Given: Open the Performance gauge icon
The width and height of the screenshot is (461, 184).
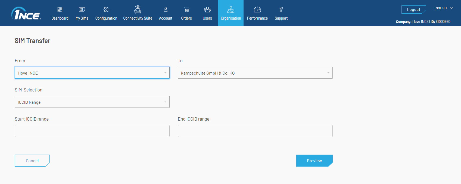Looking at the screenshot, I should 257,10.
